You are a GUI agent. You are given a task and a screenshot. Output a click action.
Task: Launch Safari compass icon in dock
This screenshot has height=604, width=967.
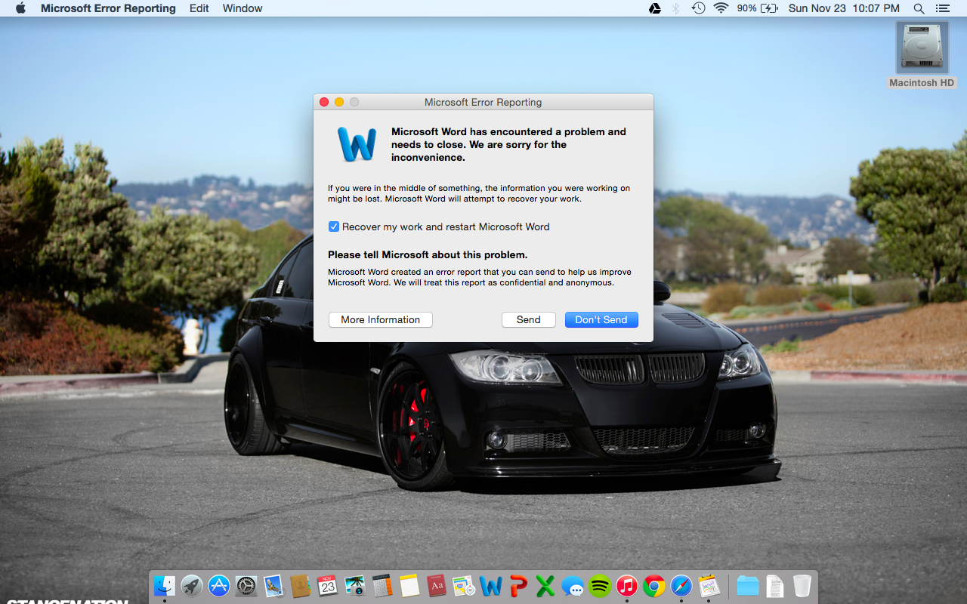coord(681,585)
